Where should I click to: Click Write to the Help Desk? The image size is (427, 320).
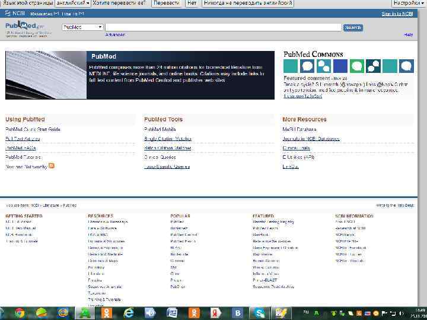pos(395,206)
